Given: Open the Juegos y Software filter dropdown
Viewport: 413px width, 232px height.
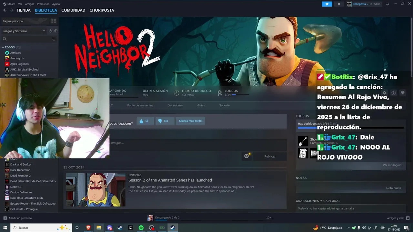Looking at the screenshot, I should (24, 31).
